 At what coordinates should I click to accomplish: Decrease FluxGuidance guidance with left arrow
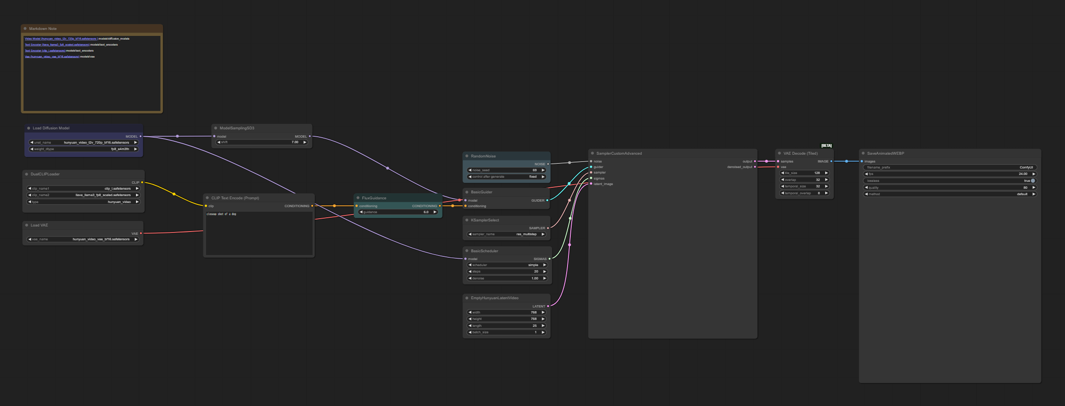click(x=361, y=212)
